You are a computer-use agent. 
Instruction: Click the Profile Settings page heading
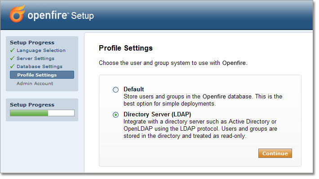click(x=126, y=48)
